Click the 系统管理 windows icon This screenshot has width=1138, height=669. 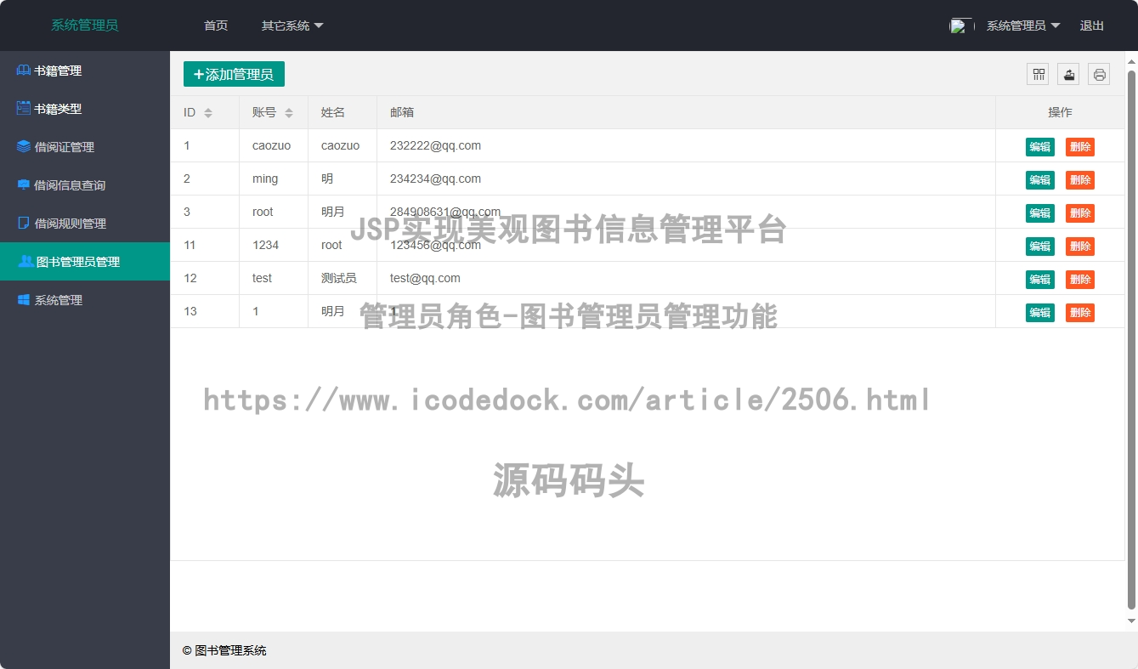point(24,300)
